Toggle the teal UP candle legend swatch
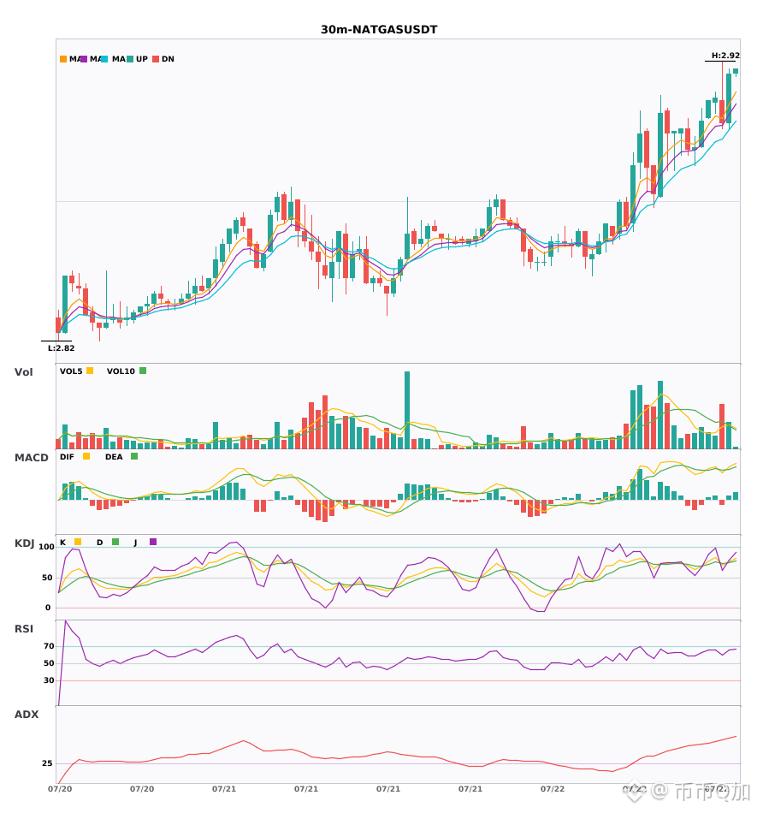The width and height of the screenshot is (757, 813). click(x=130, y=59)
